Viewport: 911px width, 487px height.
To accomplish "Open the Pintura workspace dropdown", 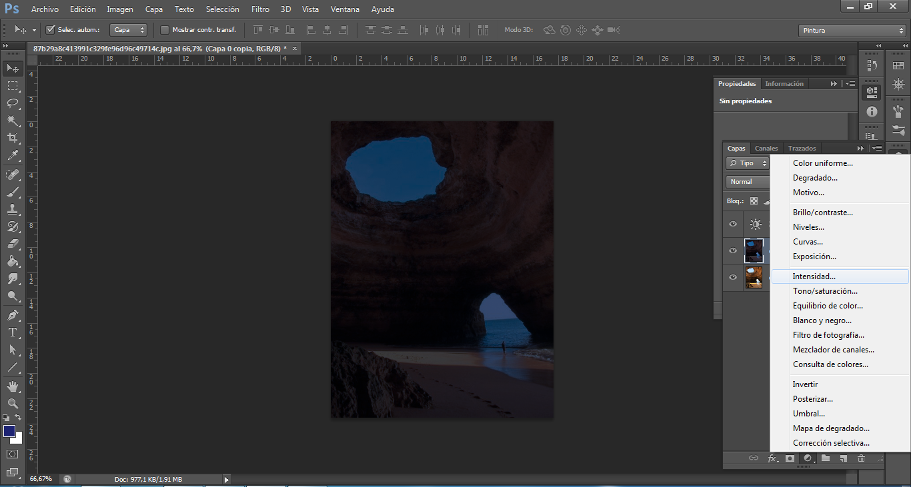I will click(852, 30).
